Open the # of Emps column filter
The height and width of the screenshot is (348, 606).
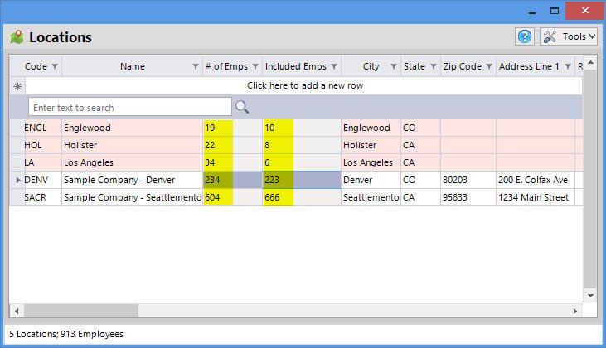[x=255, y=66]
